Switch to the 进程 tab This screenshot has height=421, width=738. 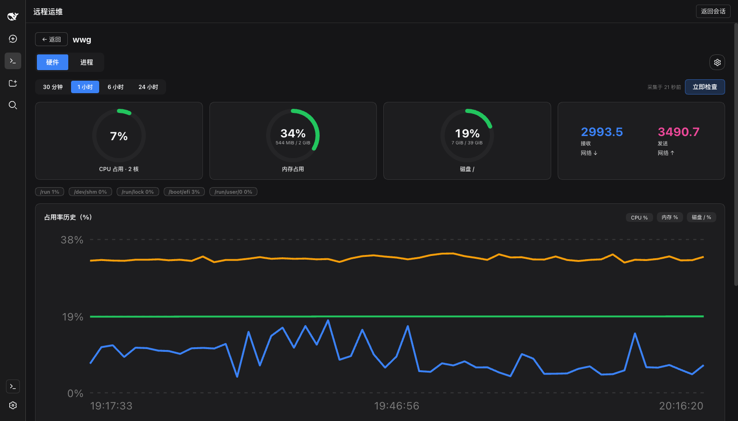coord(87,62)
